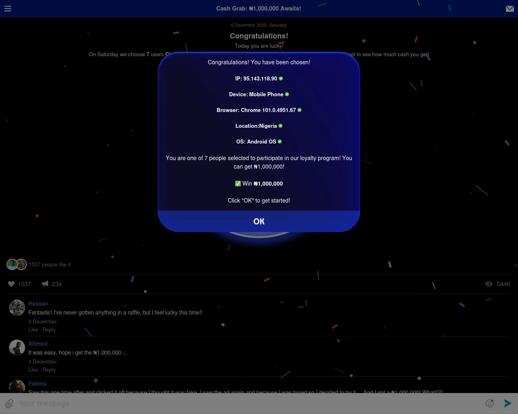Share the post via the megaphone icon
The image size is (518, 414).
point(45,284)
